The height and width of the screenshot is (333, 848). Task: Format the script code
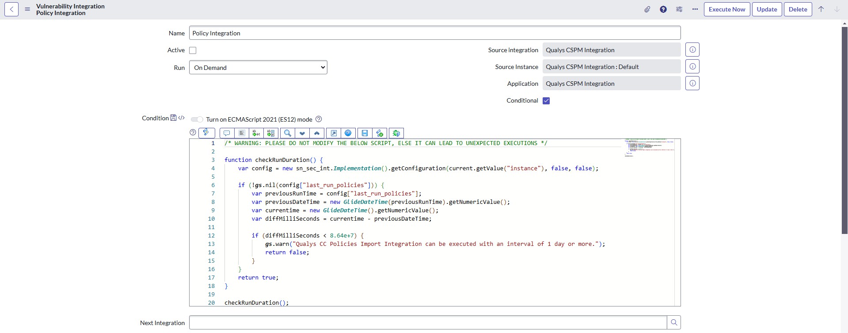242,133
